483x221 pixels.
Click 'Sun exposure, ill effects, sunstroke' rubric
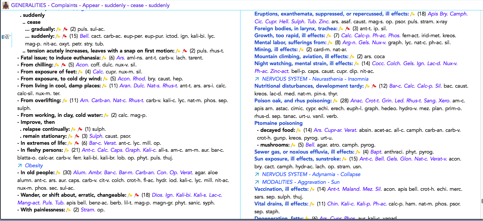[x=298, y=159]
